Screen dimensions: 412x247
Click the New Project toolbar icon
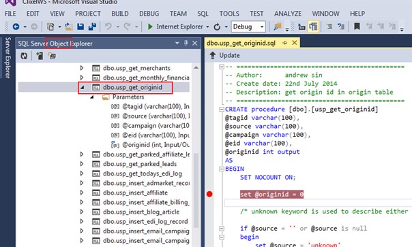(50, 27)
